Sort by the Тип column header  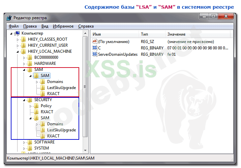pos(152,34)
